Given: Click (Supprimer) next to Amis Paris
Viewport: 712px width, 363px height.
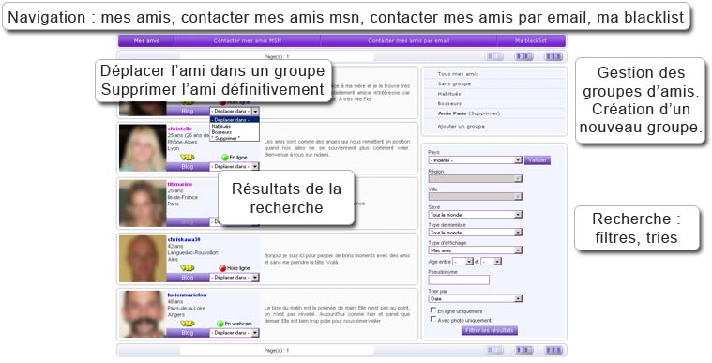Looking at the screenshot, I should click(484, 113).
